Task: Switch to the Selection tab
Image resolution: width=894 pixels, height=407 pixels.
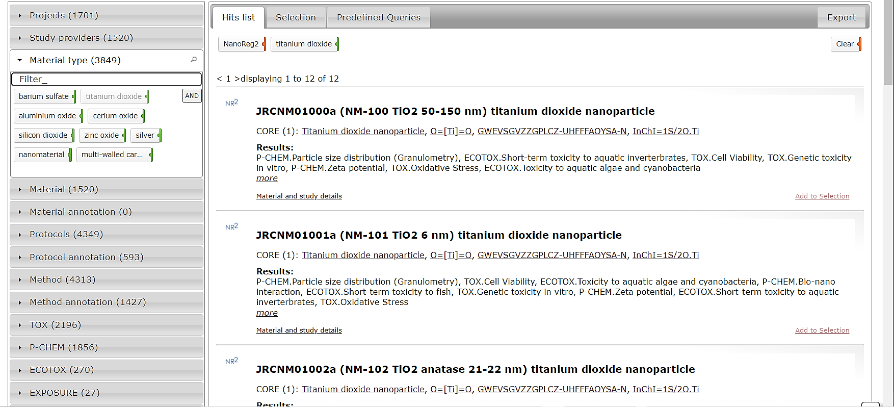Action: [296, 17]
